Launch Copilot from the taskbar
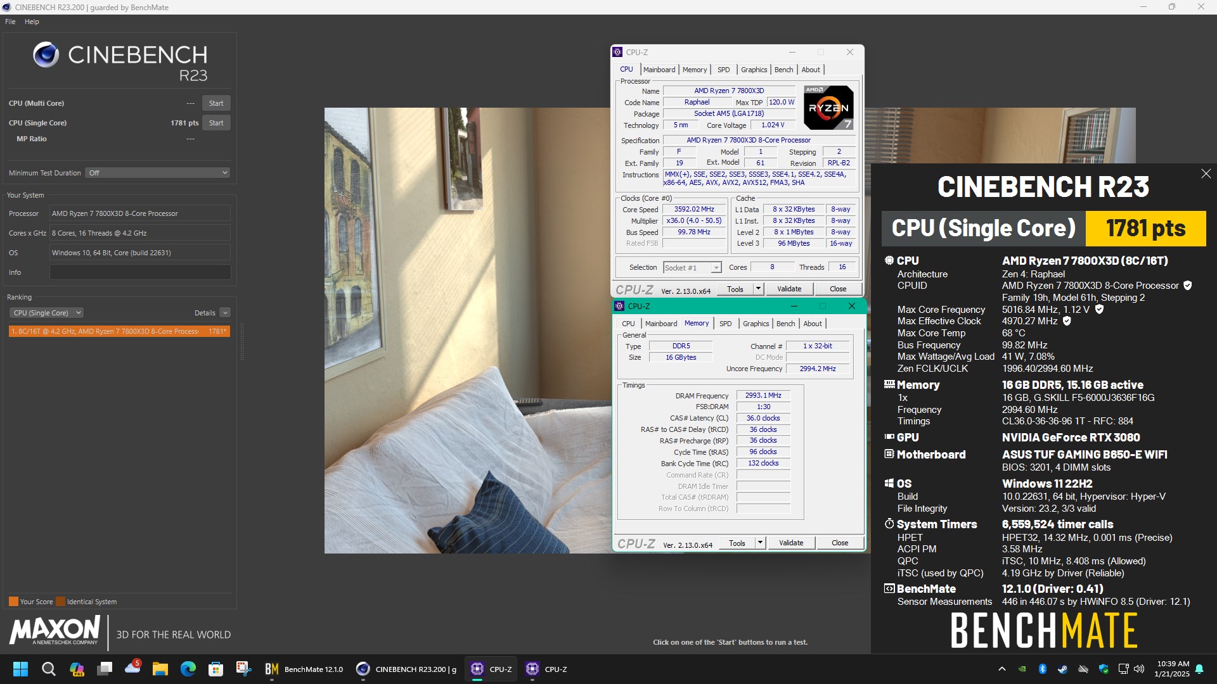This screenshot has height=684, width=1217. coord(77,669)
